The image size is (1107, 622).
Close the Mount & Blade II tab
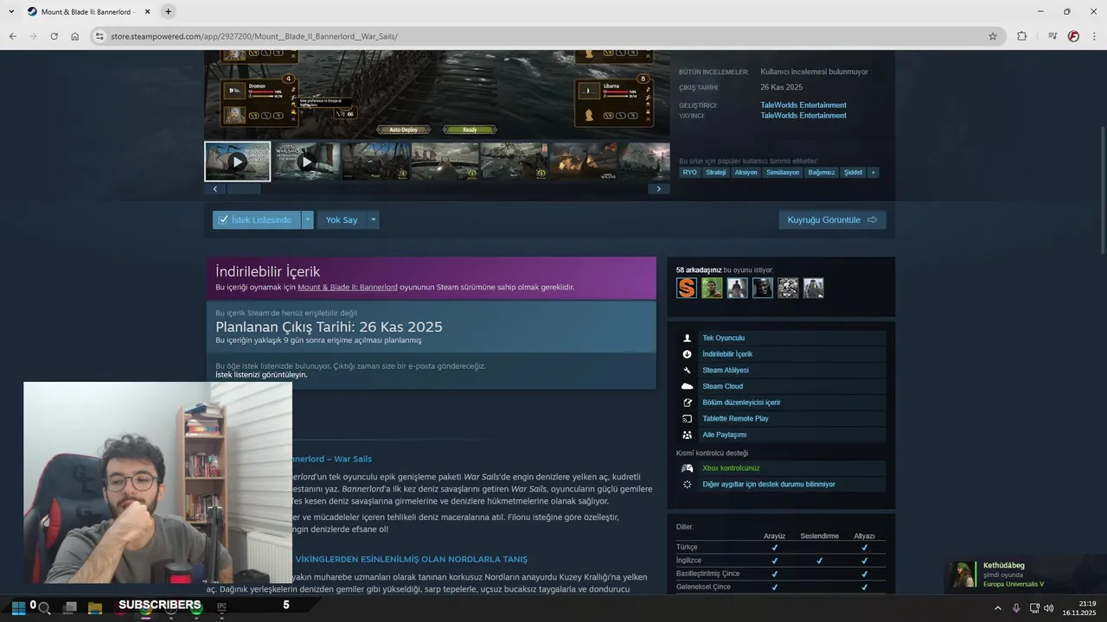[146, 11]
